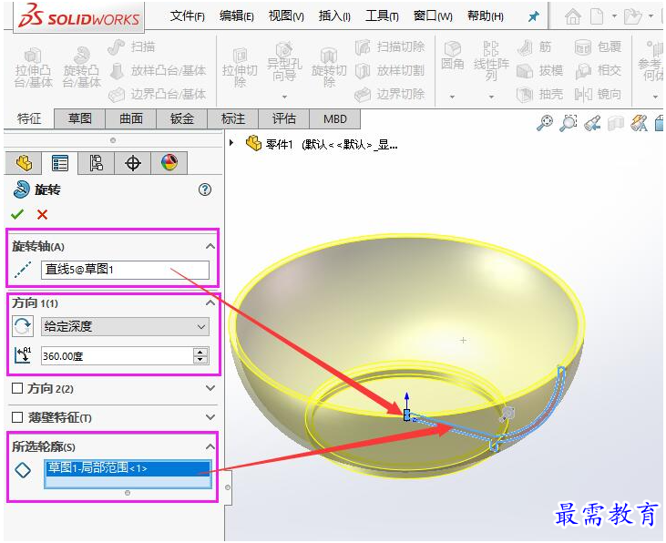The height and width of the screenshot is (543, 666).
Task: Open the 编辑(E) menu
Action: (x=237, y=16)
